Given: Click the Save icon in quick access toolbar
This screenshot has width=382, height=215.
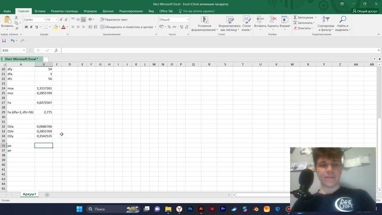Looking at the screenshot, I should click(x=4, y=41).
